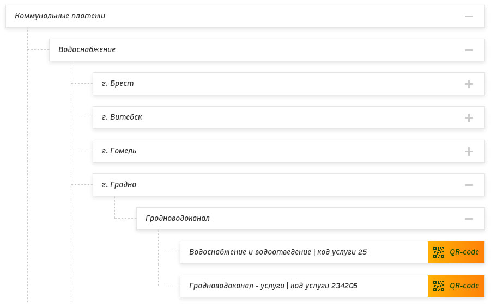491x304 pixels.
Task: Click the г. Брест city title
Action: tap(118, 84)
